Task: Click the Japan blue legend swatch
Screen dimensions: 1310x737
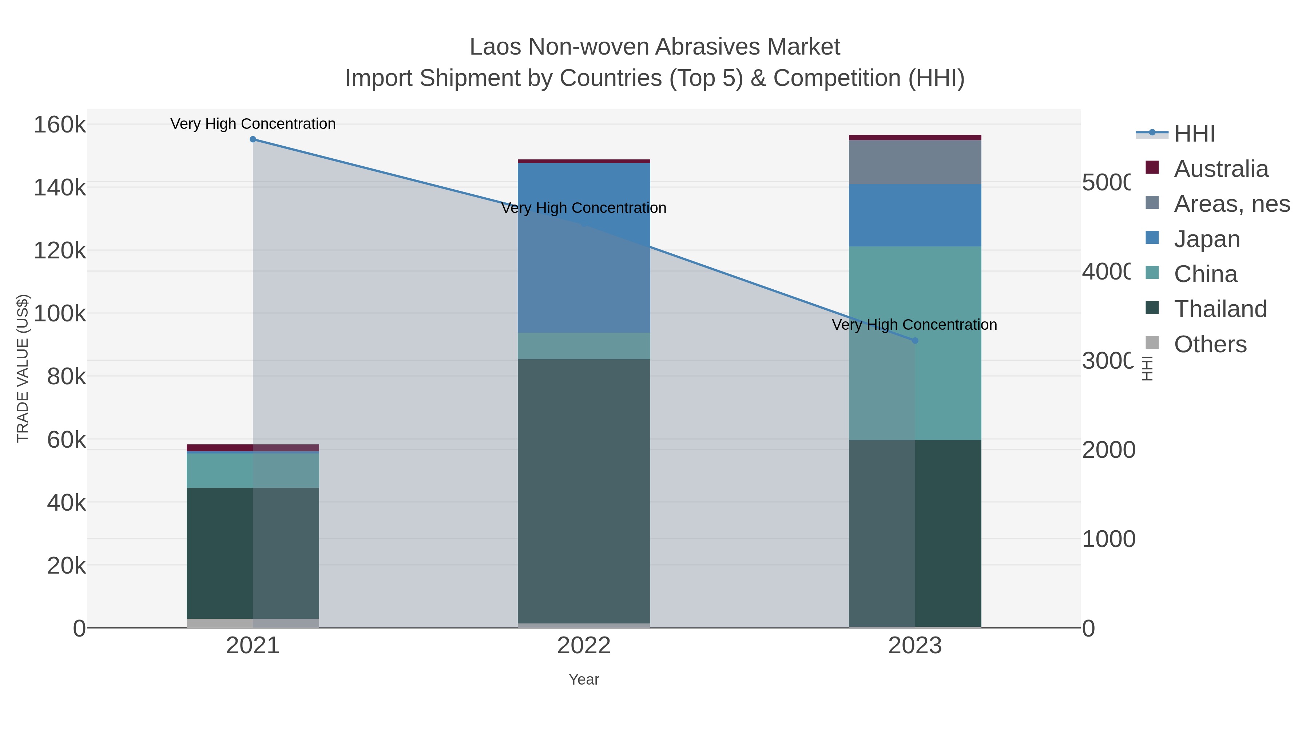Action: [1152, 238]
